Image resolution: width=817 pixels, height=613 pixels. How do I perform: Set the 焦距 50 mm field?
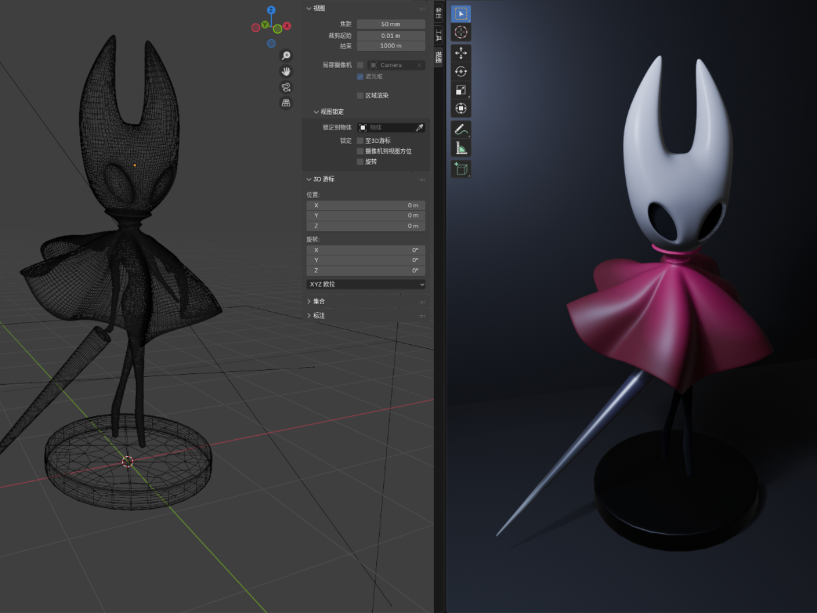point(391,23)
